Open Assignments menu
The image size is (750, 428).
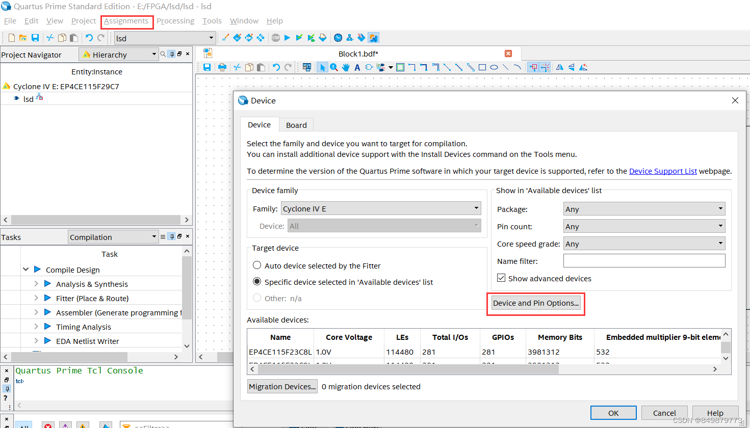tap(126, 21)
